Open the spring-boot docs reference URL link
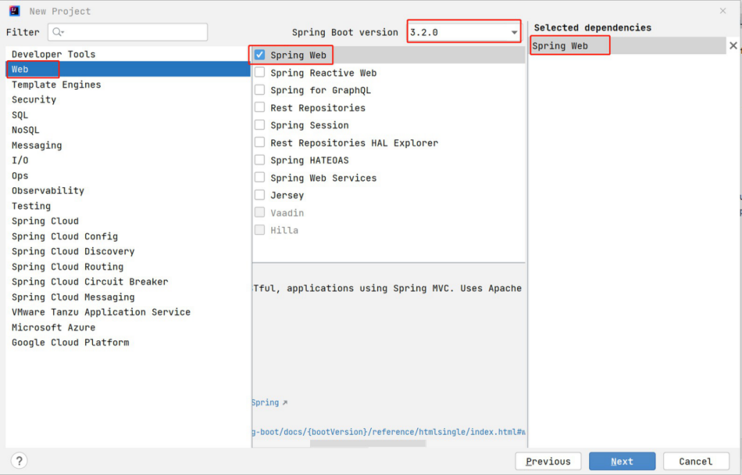Viewport: 742px width, 475px height. click(x=389, y=432)
